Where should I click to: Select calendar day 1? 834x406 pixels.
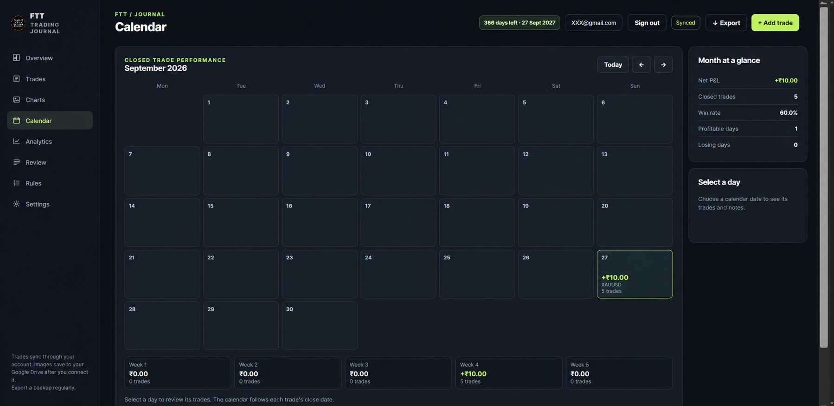point(241,119)
